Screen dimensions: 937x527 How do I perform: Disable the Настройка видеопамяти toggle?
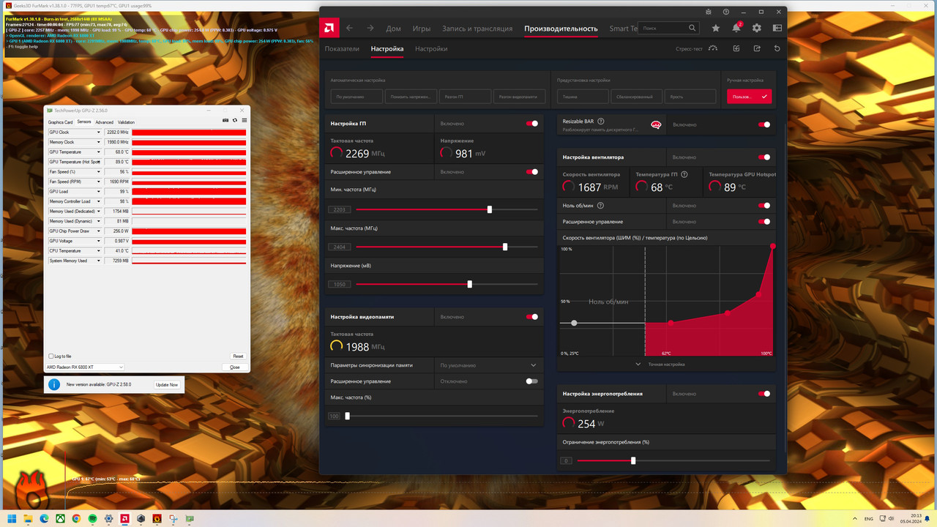(x=532, y=317)
